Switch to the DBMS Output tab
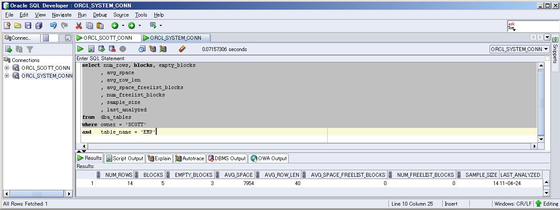The height and width of the screenshot is (210, 560). point(227,158)
